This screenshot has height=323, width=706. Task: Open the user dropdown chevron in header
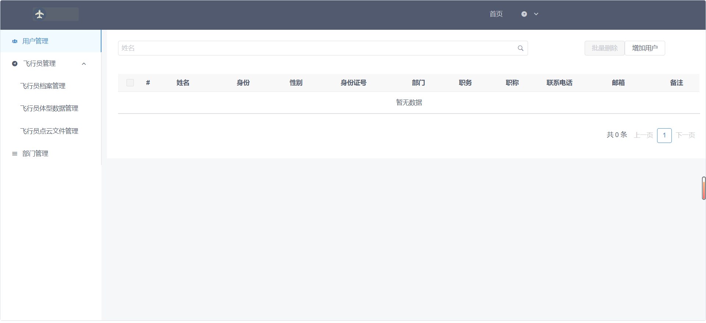click(x=536, y=14)
